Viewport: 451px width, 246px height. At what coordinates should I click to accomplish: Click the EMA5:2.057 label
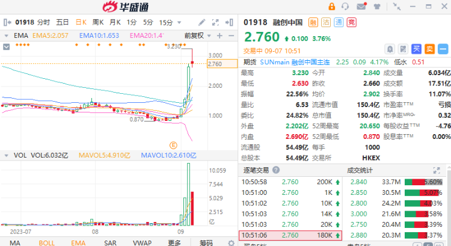[x=51, y=35]
